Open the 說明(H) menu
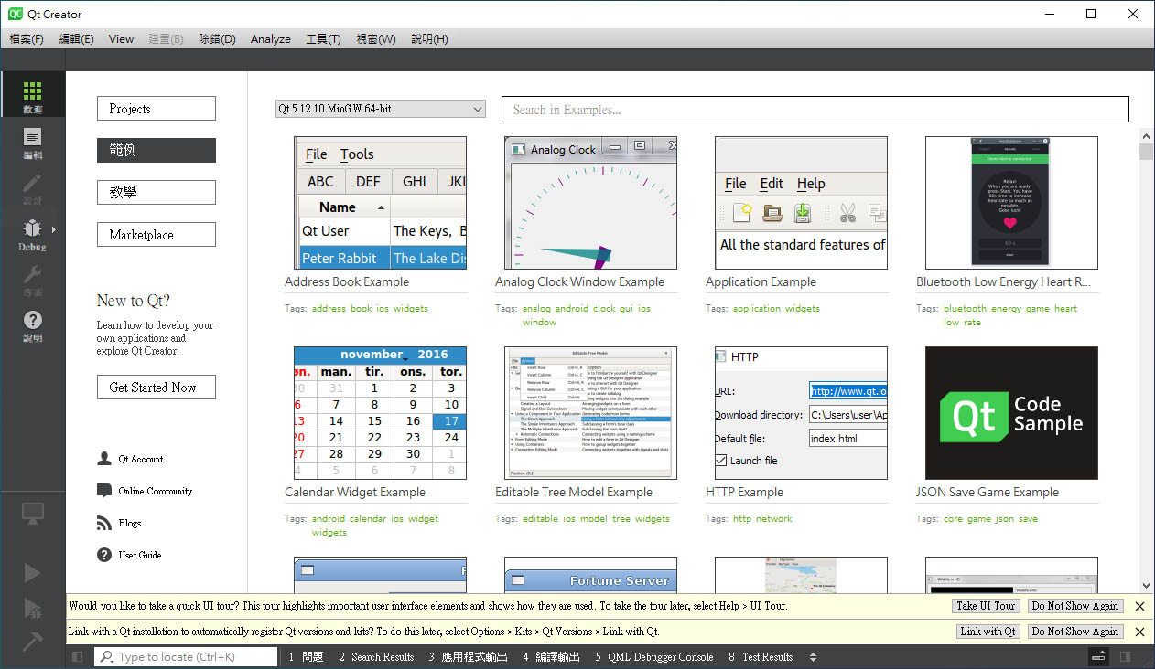Viewport: 1155px width, 669px height. tap(429, 39)
